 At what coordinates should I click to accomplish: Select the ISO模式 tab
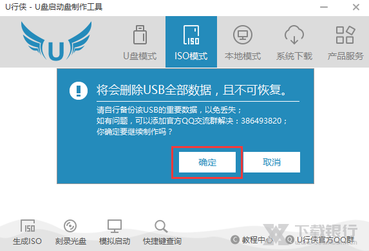(x=191, y=42)
